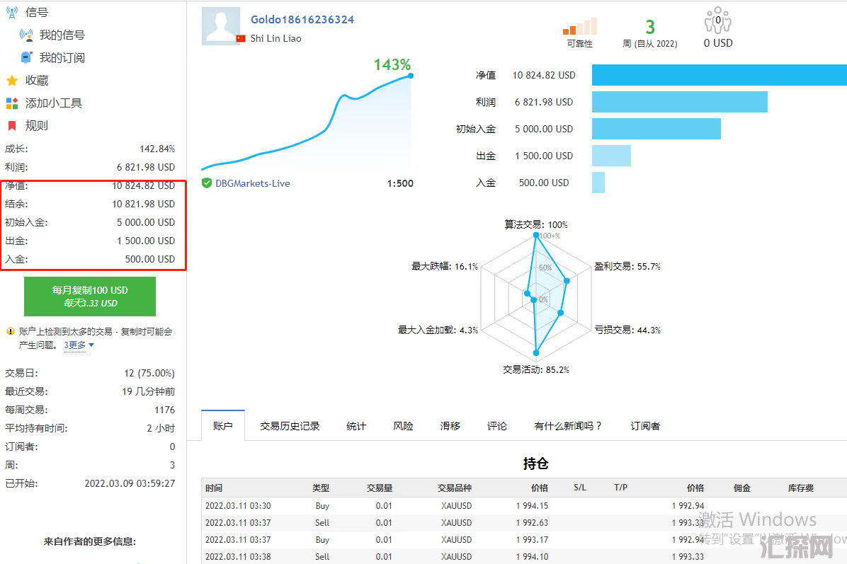Click the green verified shield icon
Screen dimensions: 847x564
(207, 183)
